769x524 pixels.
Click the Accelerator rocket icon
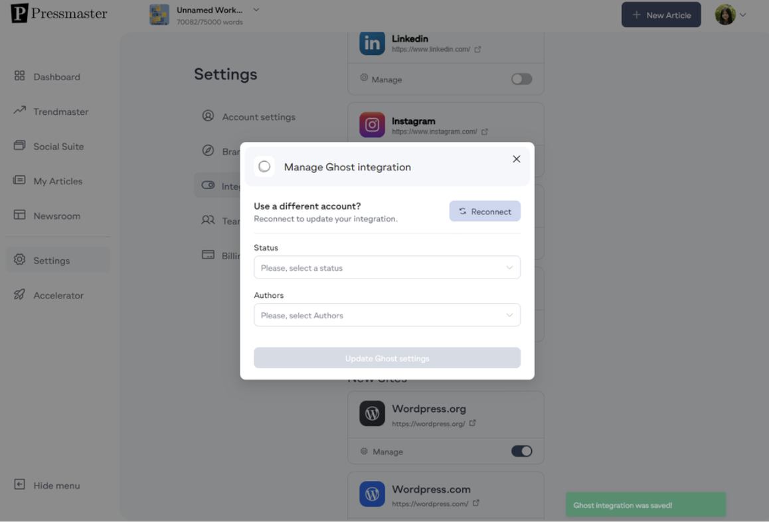click(20, 295)
